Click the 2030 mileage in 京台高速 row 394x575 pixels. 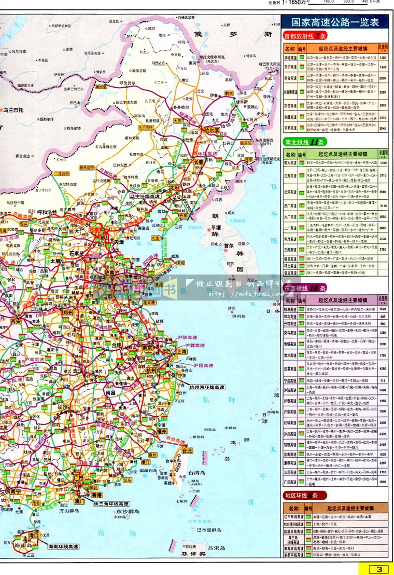point(383,78)
